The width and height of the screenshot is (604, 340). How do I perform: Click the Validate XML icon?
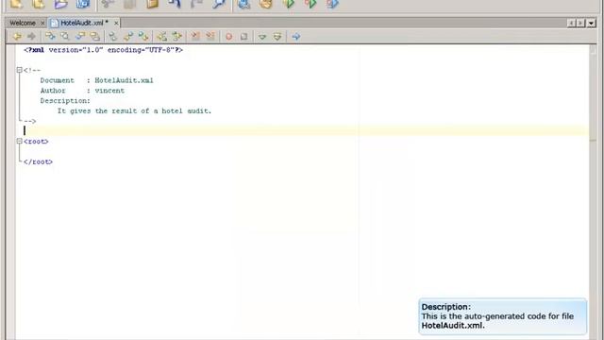click(277, 37)
